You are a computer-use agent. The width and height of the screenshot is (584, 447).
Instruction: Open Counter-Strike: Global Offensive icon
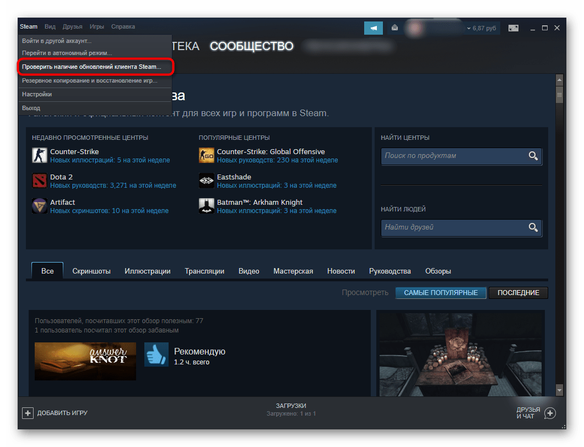coord(206,156)
